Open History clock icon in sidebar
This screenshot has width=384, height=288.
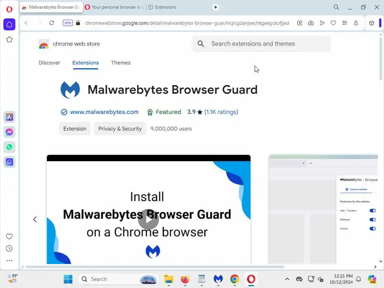coord(9,249)
